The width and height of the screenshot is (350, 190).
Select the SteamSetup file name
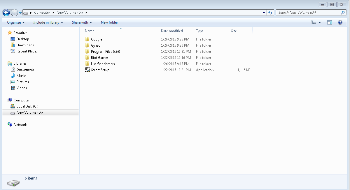[x=100, y=70]
